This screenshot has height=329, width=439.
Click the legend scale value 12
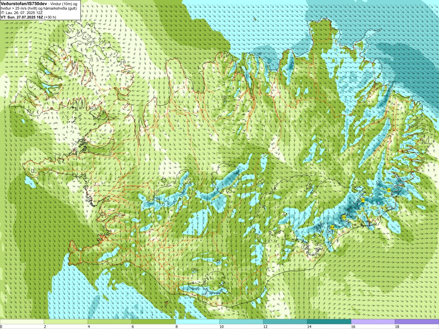click(x=265, y=327)
